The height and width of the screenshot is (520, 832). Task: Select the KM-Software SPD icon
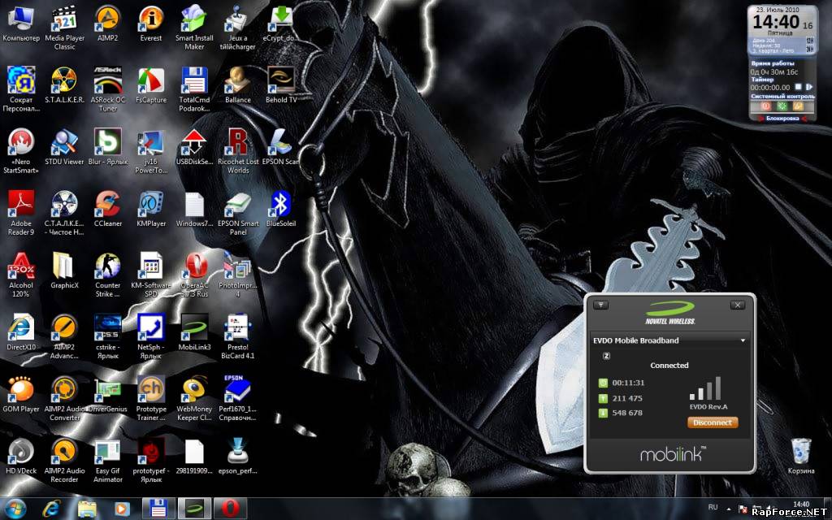pyautogui.click(x=150, y=275)
